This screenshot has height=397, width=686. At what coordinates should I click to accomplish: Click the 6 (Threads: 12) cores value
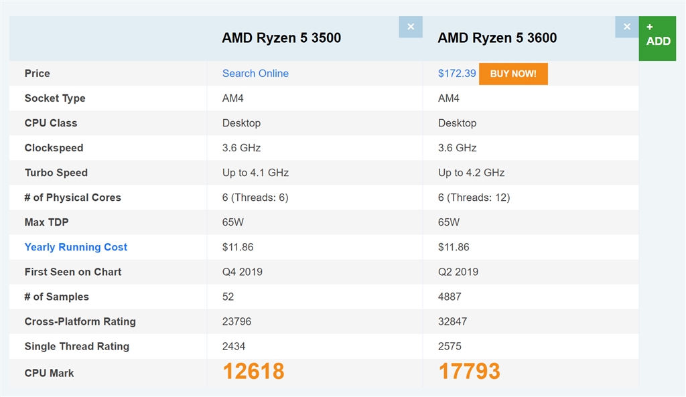coord(474,197)
